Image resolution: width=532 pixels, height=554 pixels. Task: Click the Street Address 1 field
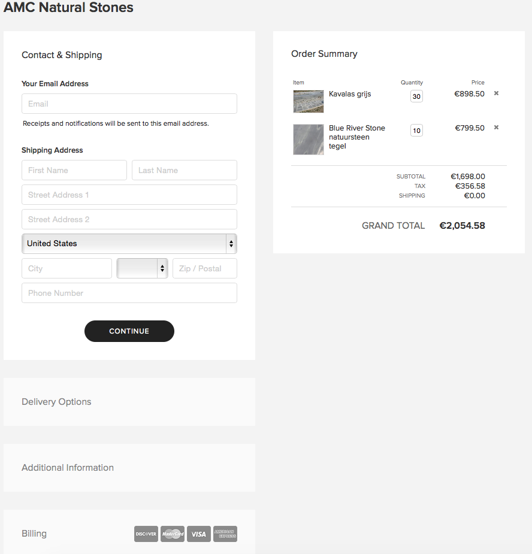coord(129,195)
